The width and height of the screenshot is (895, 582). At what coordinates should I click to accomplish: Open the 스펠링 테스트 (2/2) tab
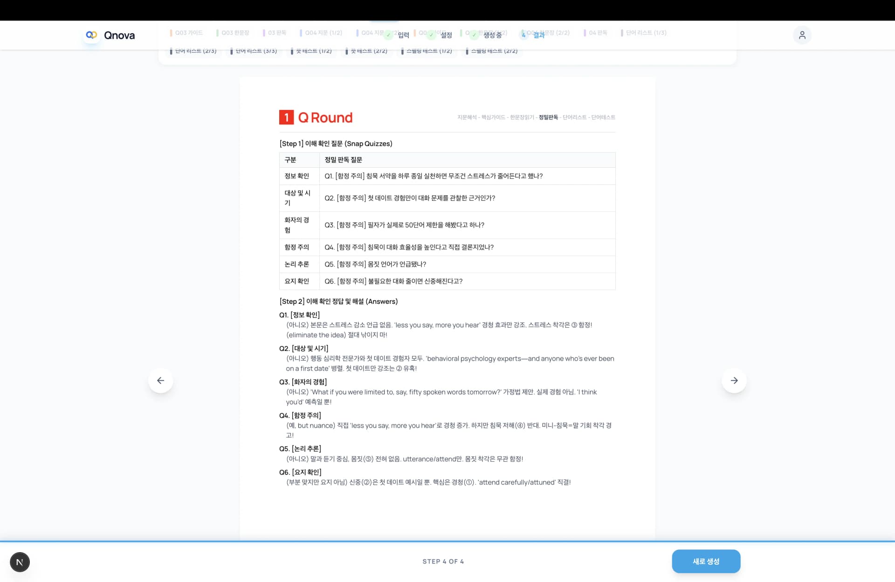click(494, 50)
